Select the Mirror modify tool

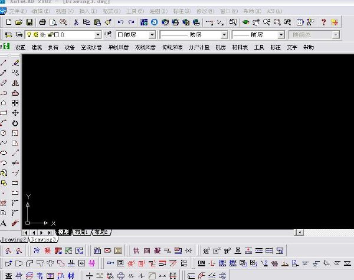15,83
